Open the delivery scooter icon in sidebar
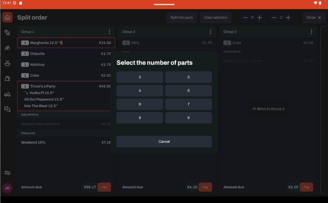Image resolution: width=328 pixels, height=203 pixels. click(7, 94)
